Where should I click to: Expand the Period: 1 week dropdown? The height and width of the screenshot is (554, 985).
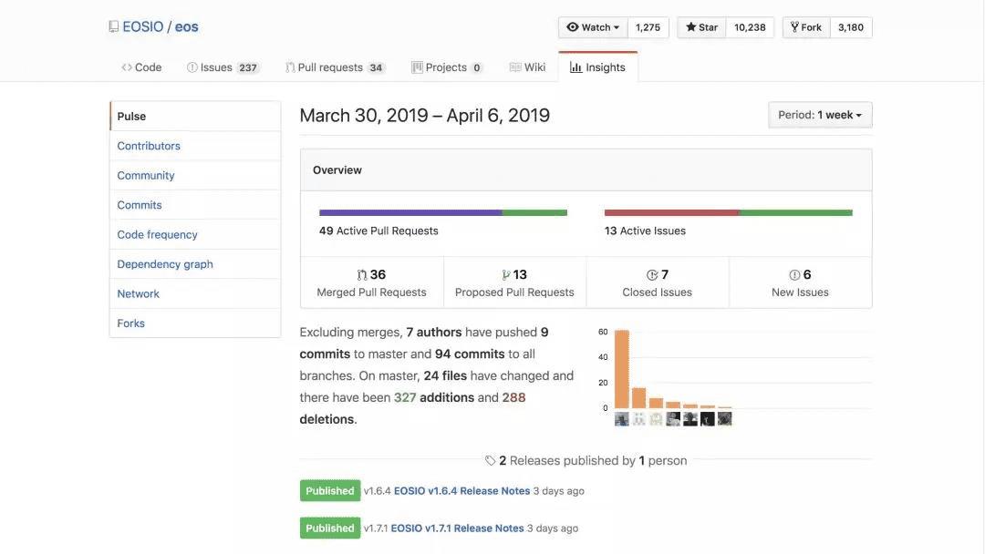pos(820,115)
